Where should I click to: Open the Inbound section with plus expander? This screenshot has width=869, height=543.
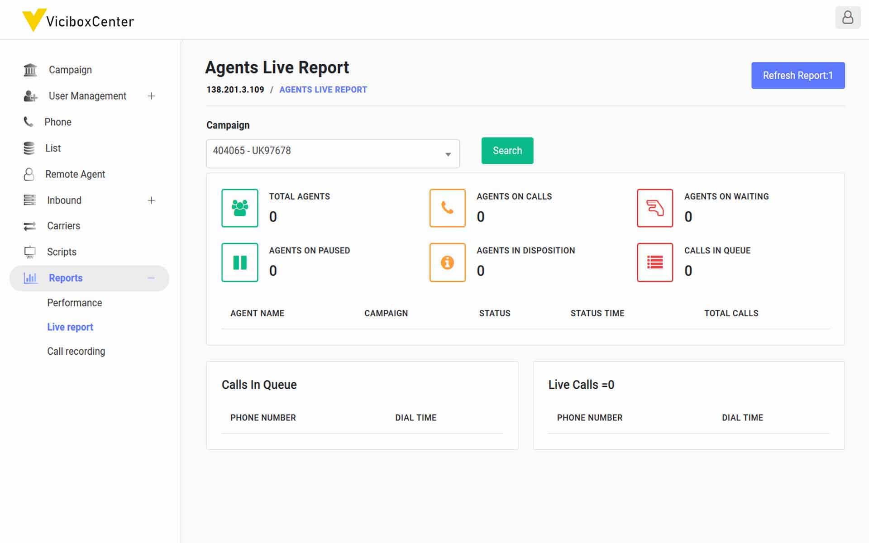pos(152,200)
